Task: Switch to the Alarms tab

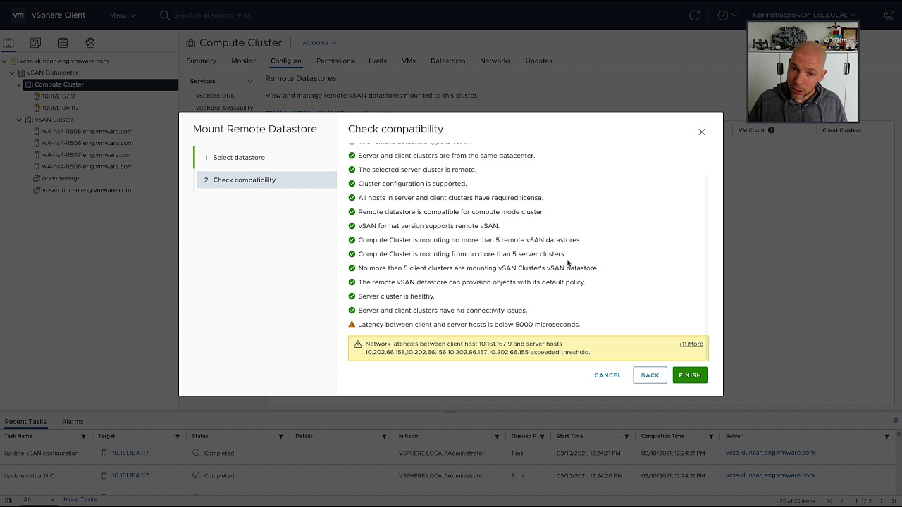Action: (73, 421)
